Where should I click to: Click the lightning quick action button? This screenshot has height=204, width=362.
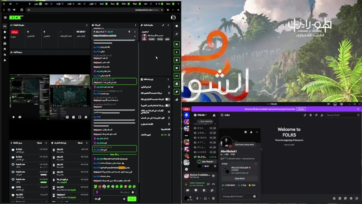click(x=177, y=52)
